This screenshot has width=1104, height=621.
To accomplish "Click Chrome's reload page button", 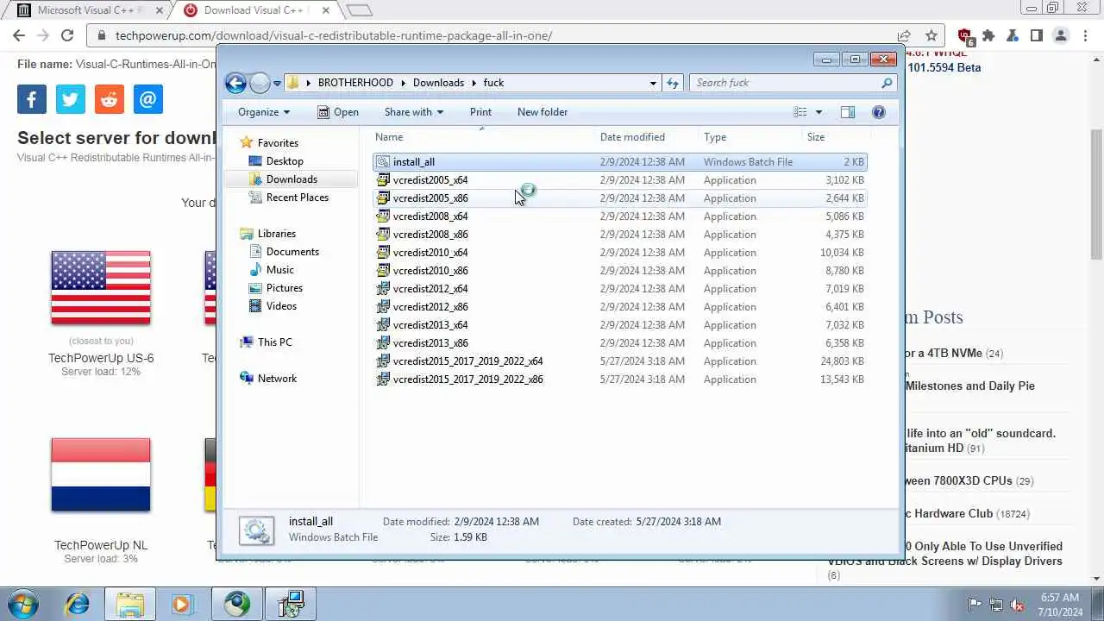I will pyautogui.click(x=67, y=35).
